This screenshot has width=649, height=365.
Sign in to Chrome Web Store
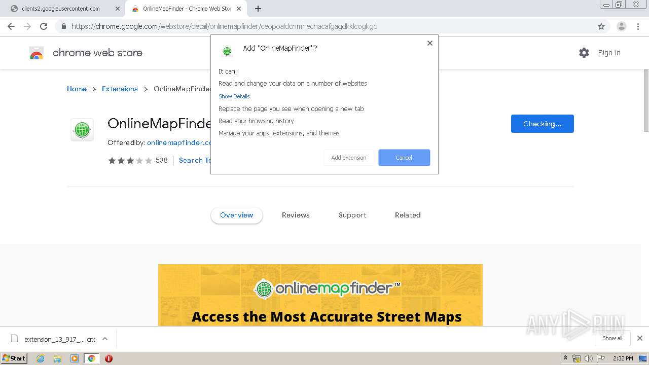point(609,53)
